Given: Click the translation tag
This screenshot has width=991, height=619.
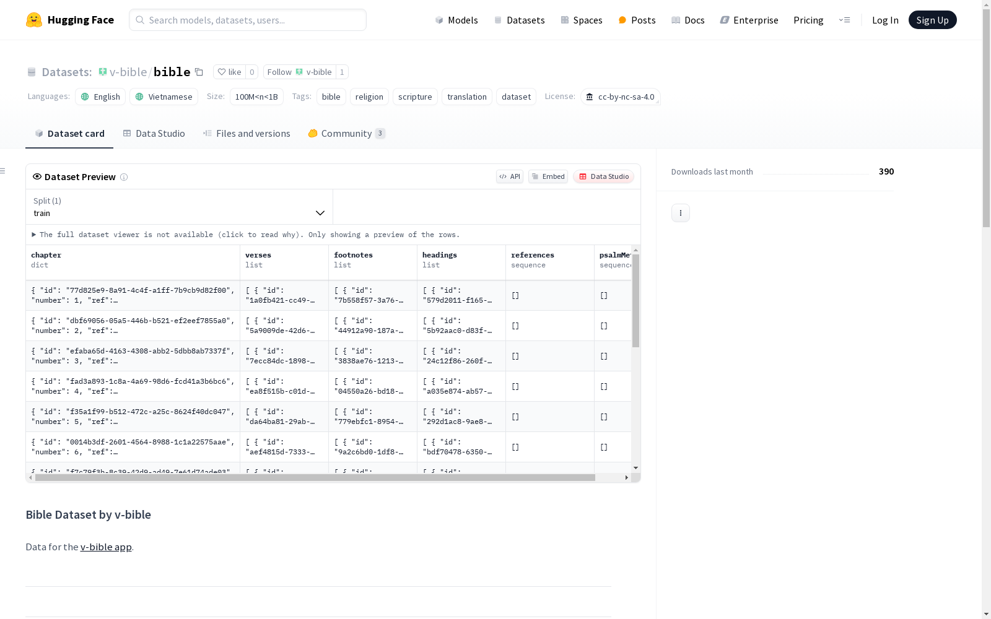Looking at the screenshot, I should coord(467,97).
